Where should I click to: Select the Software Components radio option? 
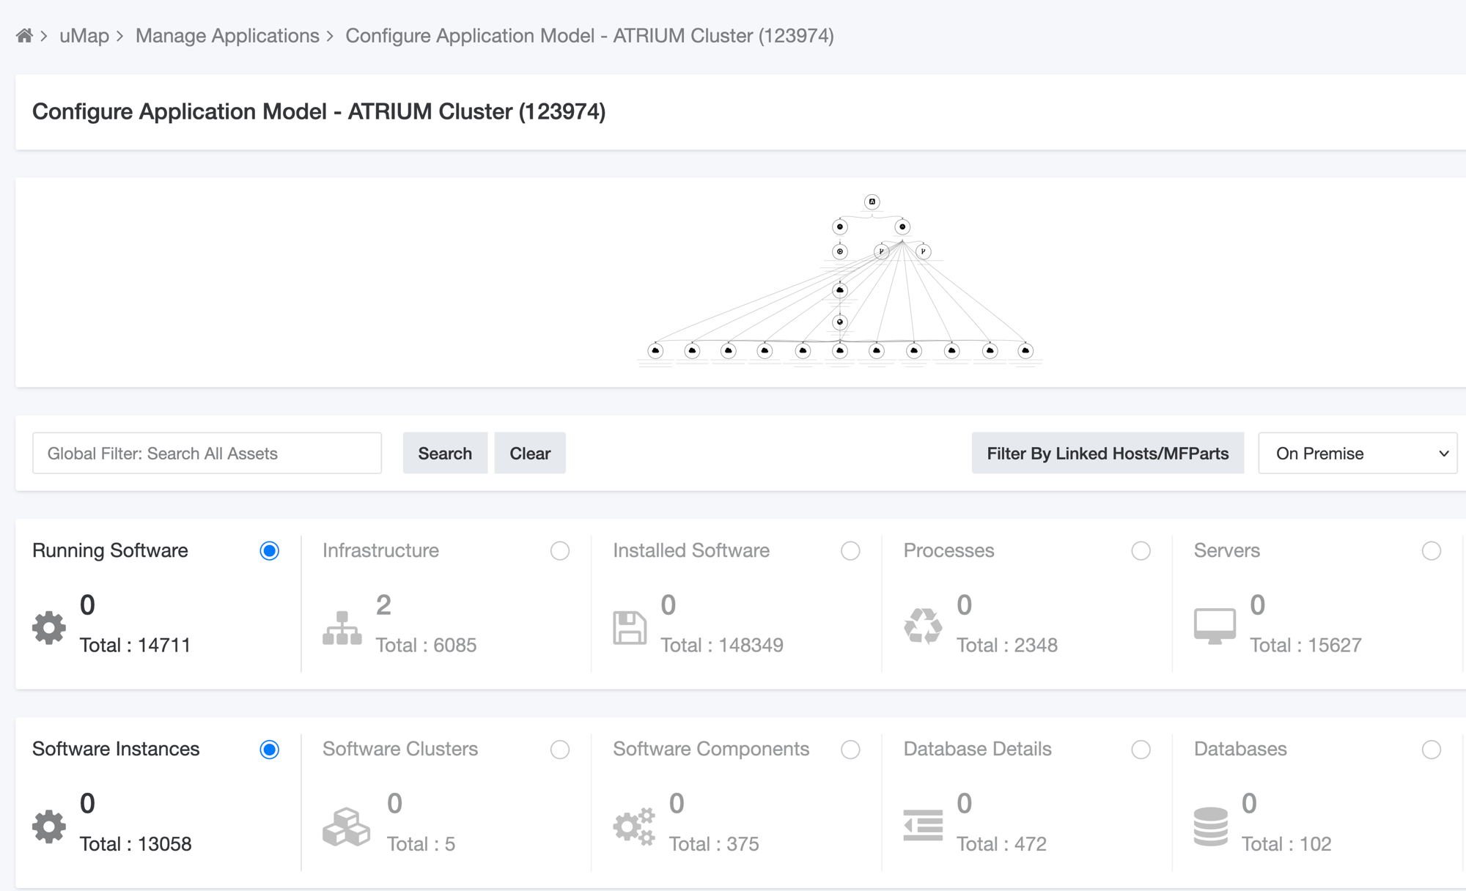[x=850, y=749]
